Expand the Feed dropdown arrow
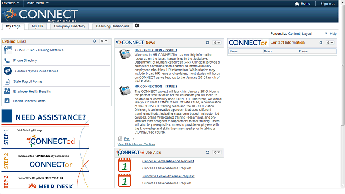345x194 pixels. [133, 139]
